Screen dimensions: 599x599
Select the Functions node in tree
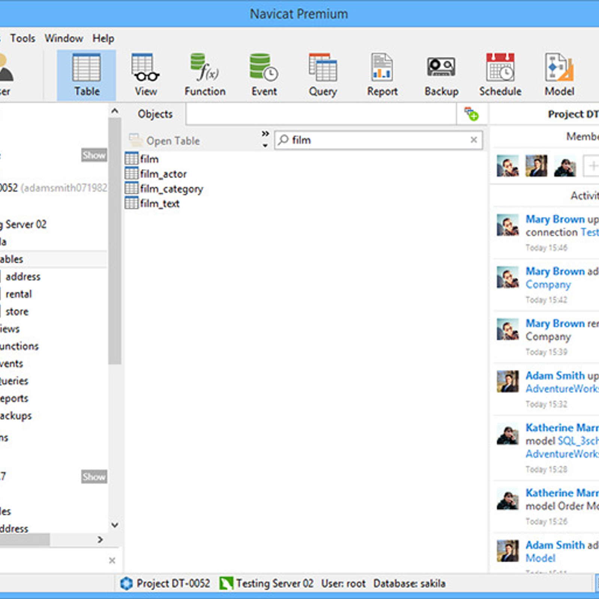(x=19, y=346)
